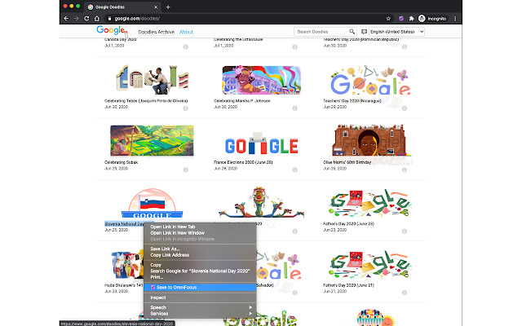Go back with the browser back arrow
522x326 pixels.
(x=66, y=19)
